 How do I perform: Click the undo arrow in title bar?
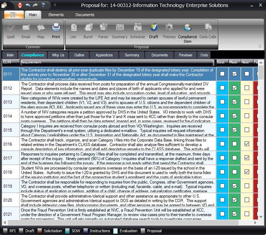pos(28,5)
